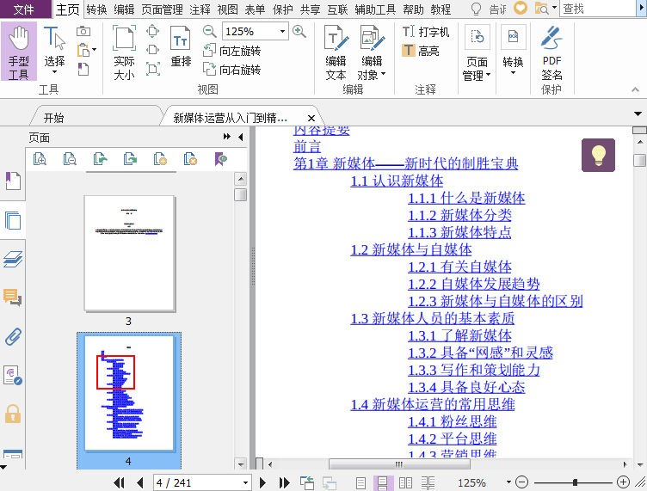Switch to the 注释 (Comment) ribbon tab

(200, 9)
